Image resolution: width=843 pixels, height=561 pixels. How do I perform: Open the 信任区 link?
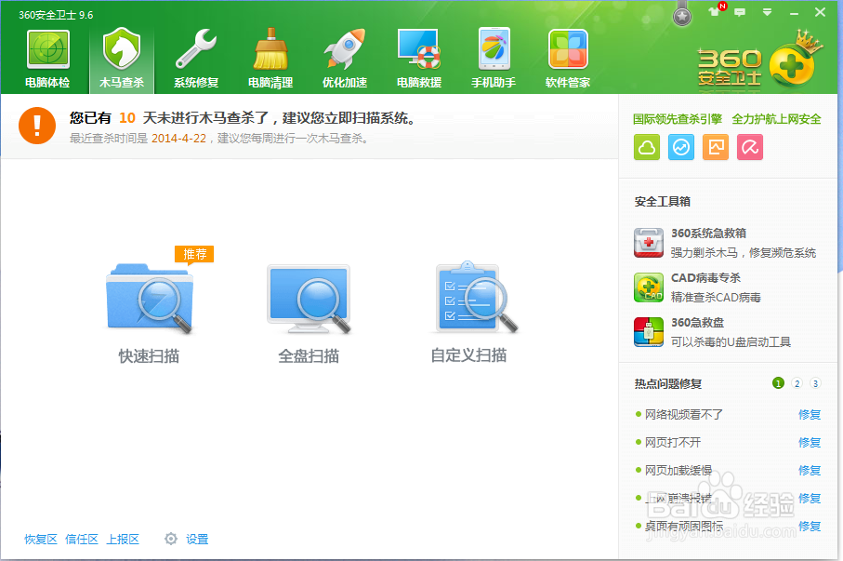(x=82, y=539)
